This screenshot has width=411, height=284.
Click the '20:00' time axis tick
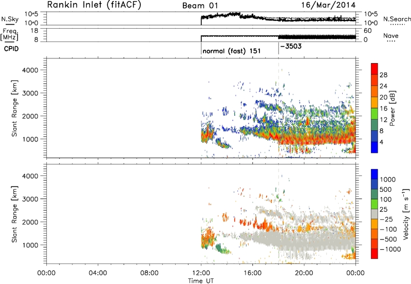[x=304, y=273]
